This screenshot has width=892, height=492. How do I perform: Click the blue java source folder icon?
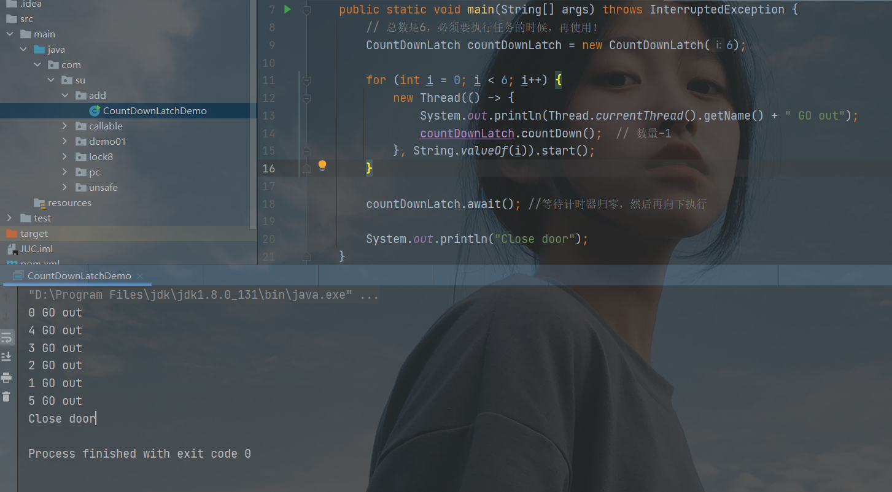click(x=39, y=50)
